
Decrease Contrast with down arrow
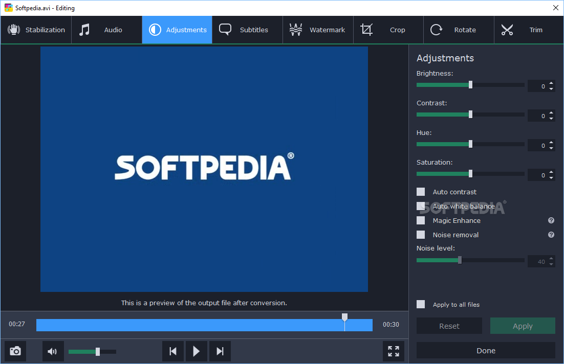tap(551, 119)
